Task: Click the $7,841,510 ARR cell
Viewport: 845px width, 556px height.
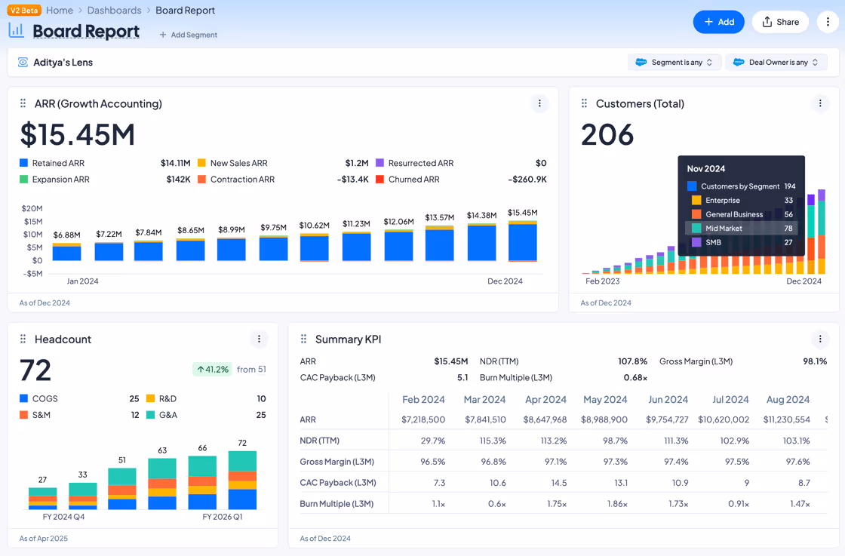Action: click(485, 419)
